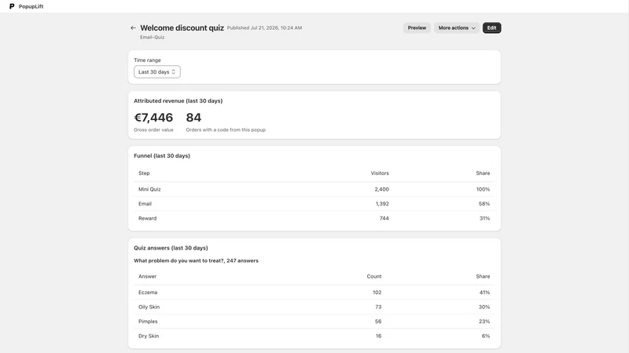Click the 84 orders figure
Image resolution: width=629 pixels, height=353 pixels.
pos(193,118)
